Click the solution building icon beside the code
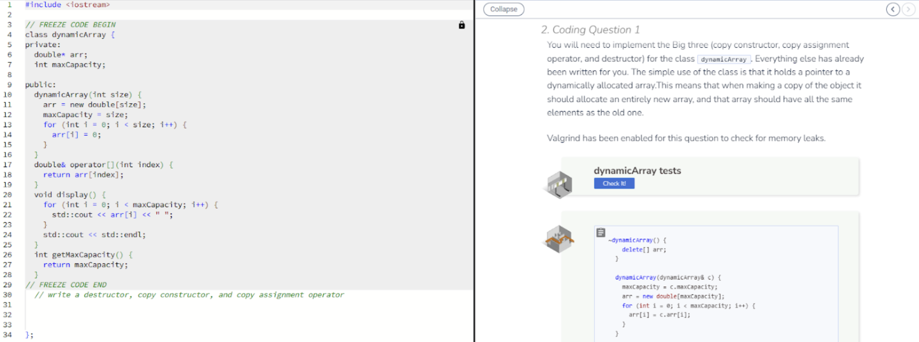Image resolution: width=919 pixels, height=342 pixels. pos(560,239)
